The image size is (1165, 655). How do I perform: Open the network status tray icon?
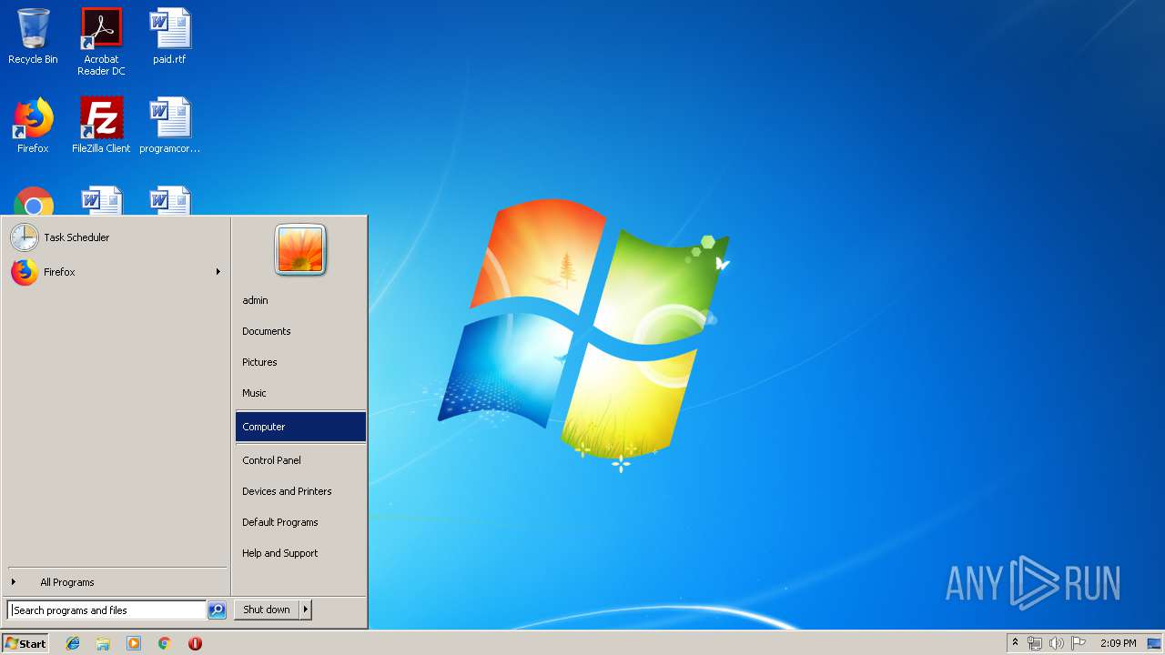[x=1035, y=643]
